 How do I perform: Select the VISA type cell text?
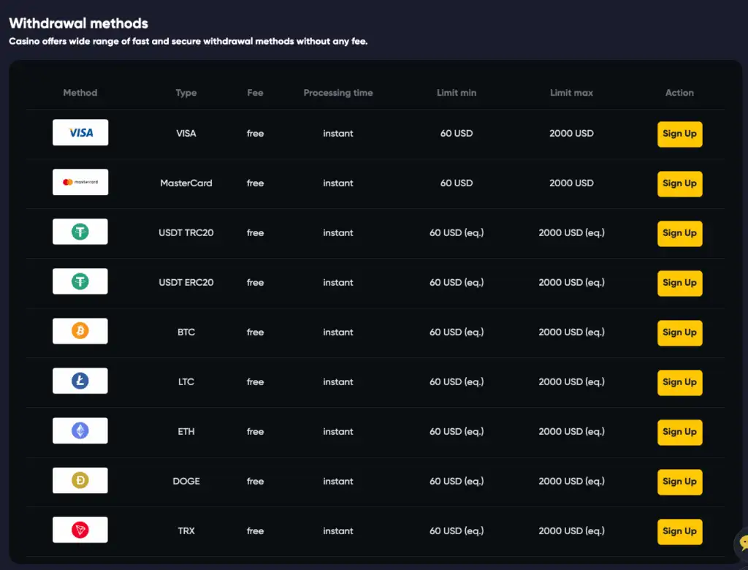[x=186, y=133]
